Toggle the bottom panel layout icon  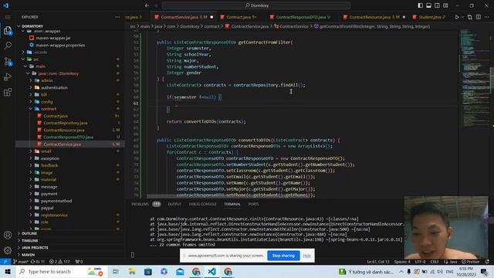tap(429, 5)
